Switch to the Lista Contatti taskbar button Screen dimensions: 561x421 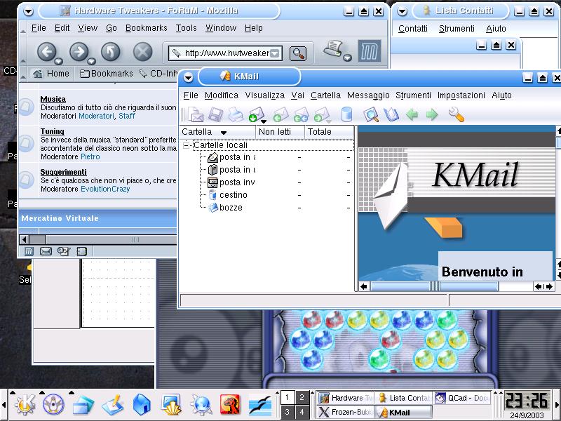(x=403, y=398)
